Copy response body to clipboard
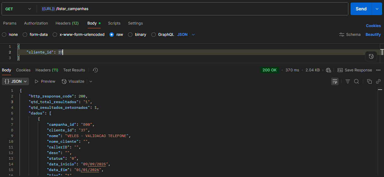This screenshot has height=177, width=384. point(369,81)
